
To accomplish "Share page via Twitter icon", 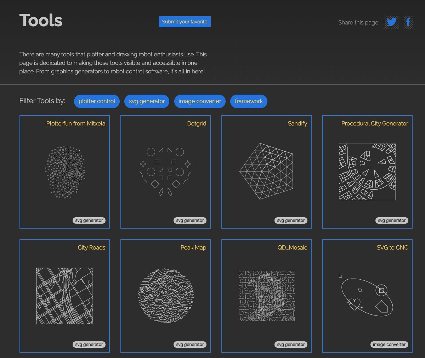I will [391, 22].
